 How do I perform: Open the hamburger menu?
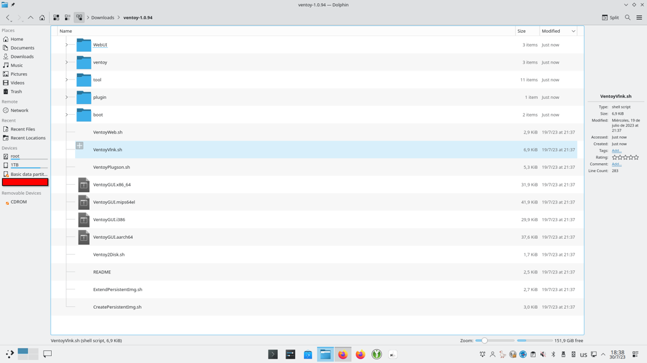click(x=639, y=18)
